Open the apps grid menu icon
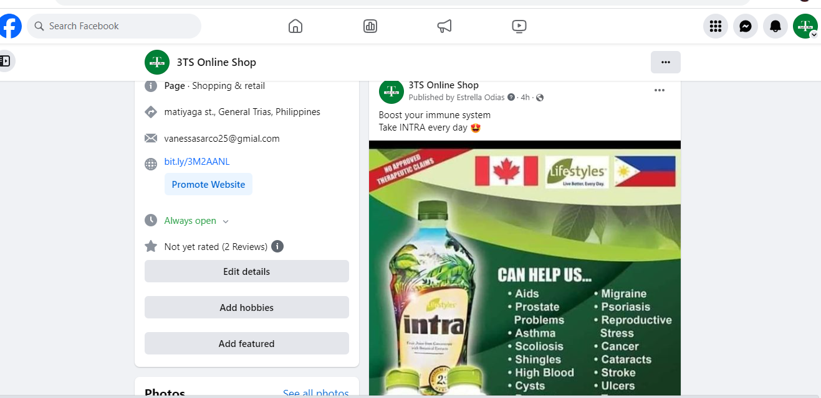821x398 pixels. (x=716, y=26)
